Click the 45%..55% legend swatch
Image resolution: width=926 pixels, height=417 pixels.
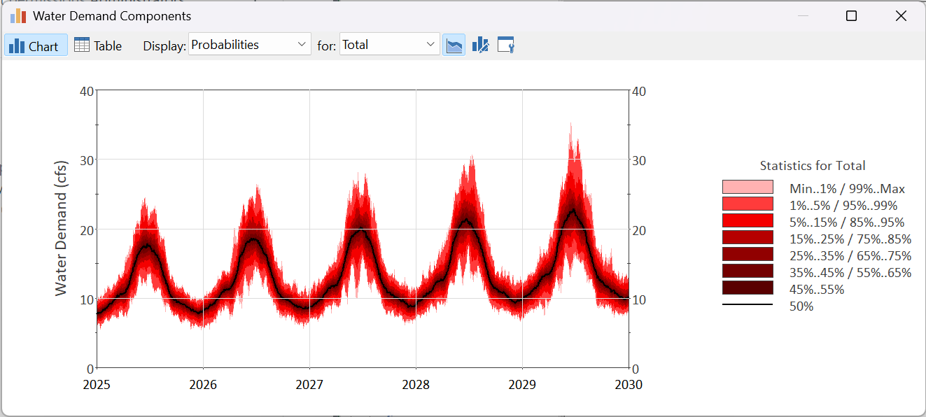tap(748, 288)
